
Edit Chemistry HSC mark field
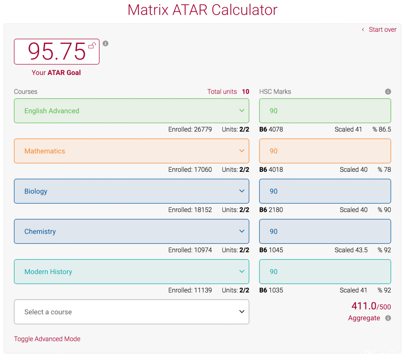click(x=325, y=231)
